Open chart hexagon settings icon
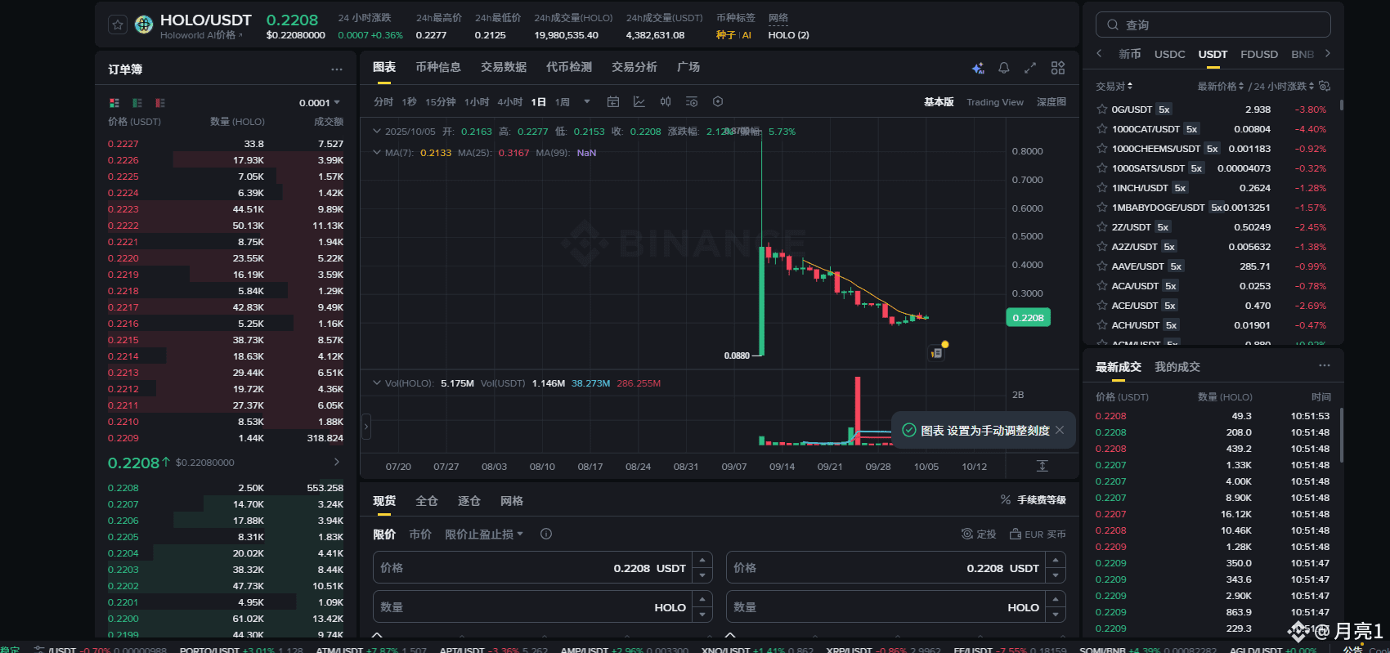Screen dimensions: 1390x653 click(x=718, y=102)
